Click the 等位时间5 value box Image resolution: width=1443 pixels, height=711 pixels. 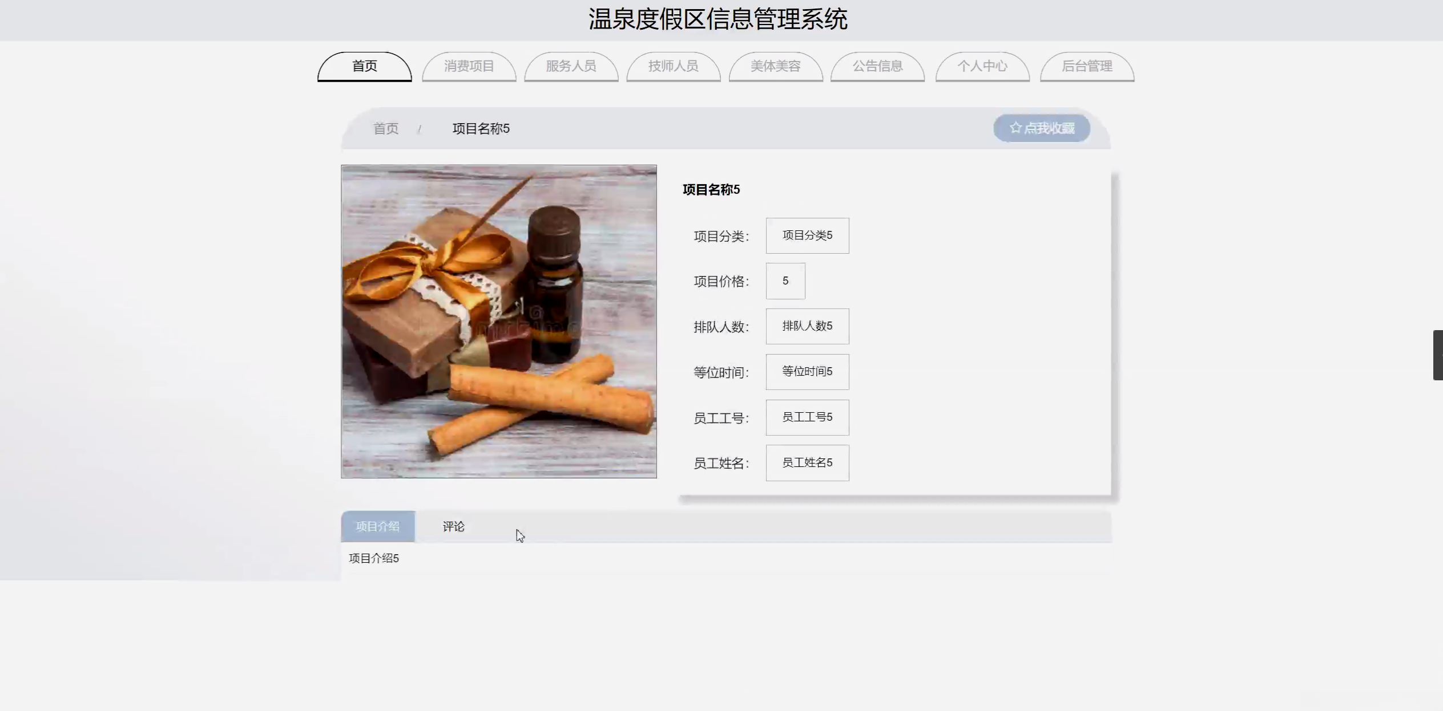(807, 372)
